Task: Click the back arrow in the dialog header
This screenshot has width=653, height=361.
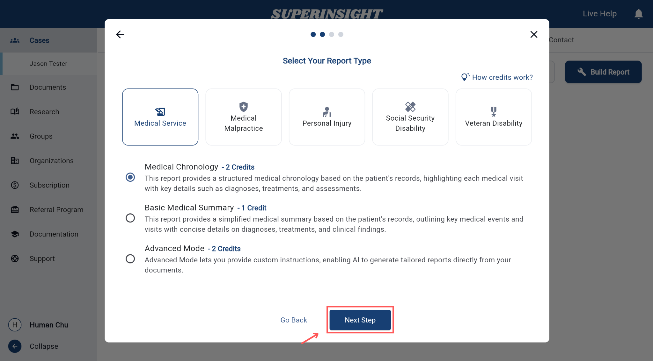Action: pyautogui.click(x=120, y=34)
